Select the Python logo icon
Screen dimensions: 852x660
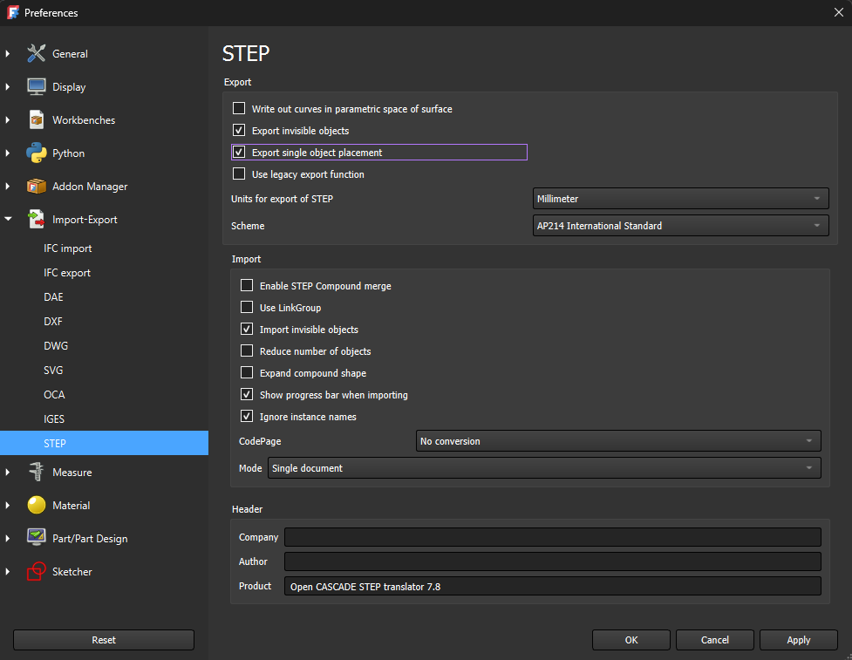point(36,153)
